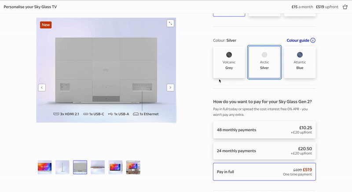Open the basket icon in header
Viewport: 352px width, 192px height.
point(345,7)
